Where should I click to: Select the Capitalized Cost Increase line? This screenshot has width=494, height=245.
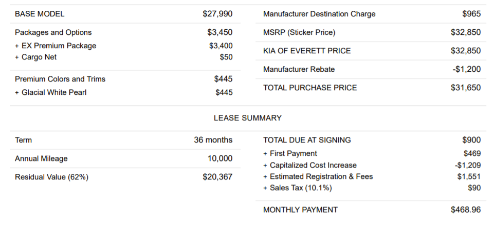[x=372, y=165]
